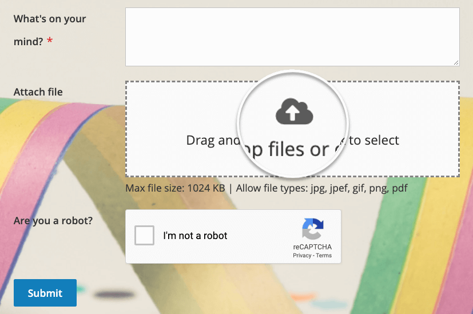The height and width of the screenshot is (314, 473).
Task: Click the "reCAPTCHA" caption under the logo
Action: 312,247
